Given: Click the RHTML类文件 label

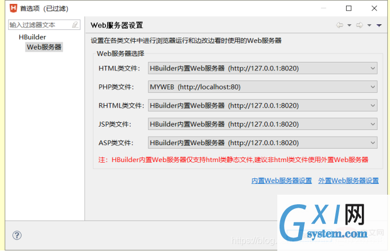Looking at the screenshot, I should (121, 105).
